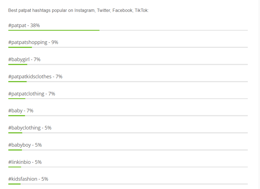
Task: Click the green bar below #babygirl
Action: (18, 64)
